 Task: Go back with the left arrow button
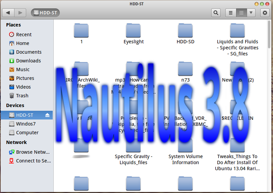tap(8, 13)
